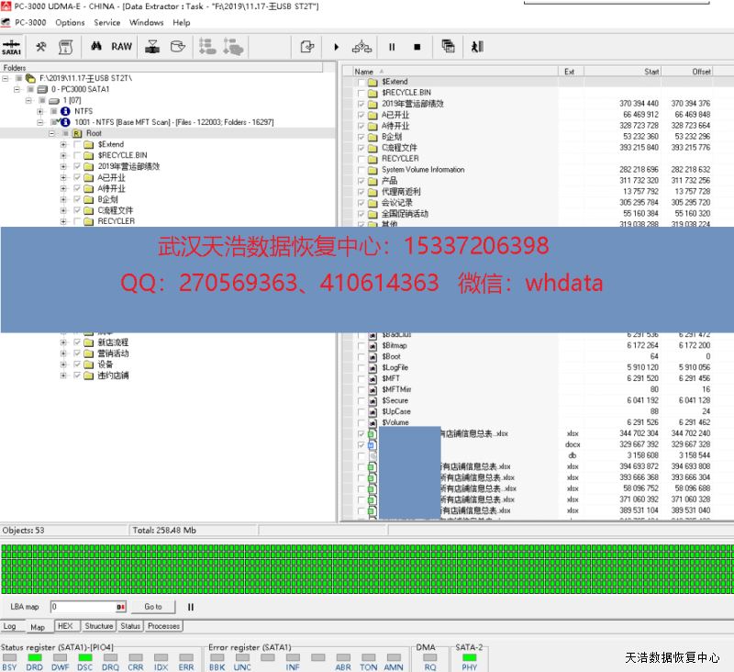The width and height of the screenshot is (734, 672).
Task: Uncheck the 产品 folder in file list
Action: tap(361, 181)
